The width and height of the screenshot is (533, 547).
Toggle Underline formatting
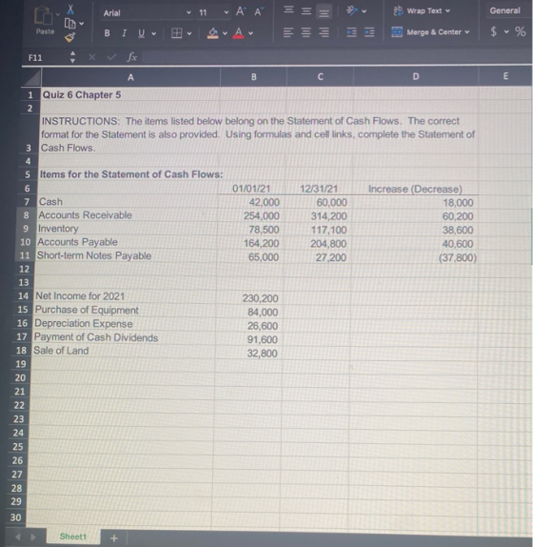(141, 33)
